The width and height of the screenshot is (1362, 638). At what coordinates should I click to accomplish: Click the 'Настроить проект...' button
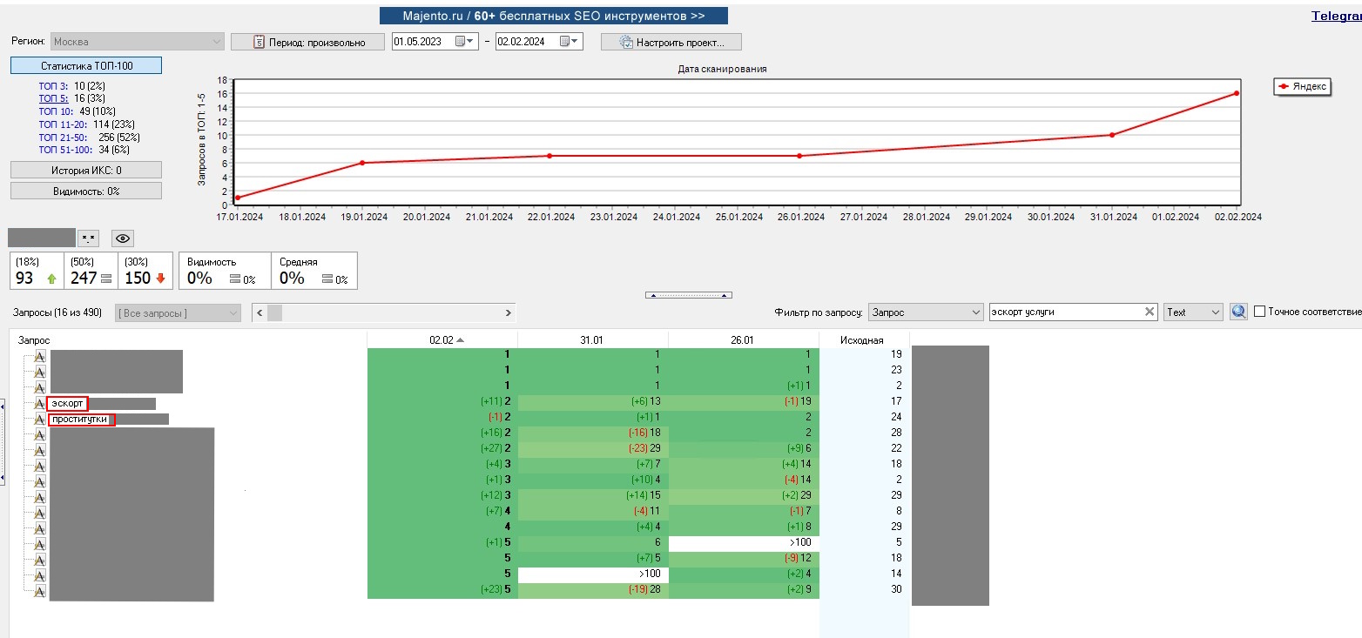[x=671, y=42]
